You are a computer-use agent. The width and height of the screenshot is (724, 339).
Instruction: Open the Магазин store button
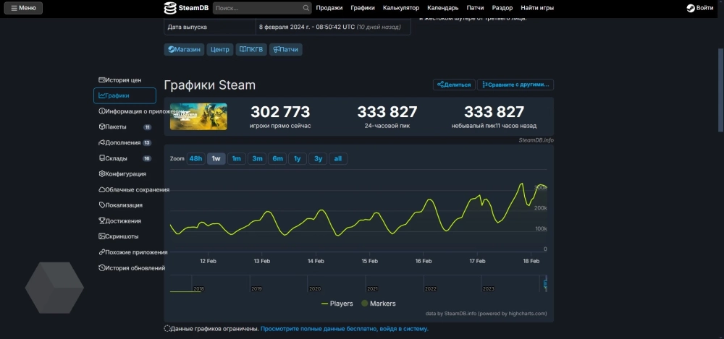pyautogui.click(x=184, y=50)
